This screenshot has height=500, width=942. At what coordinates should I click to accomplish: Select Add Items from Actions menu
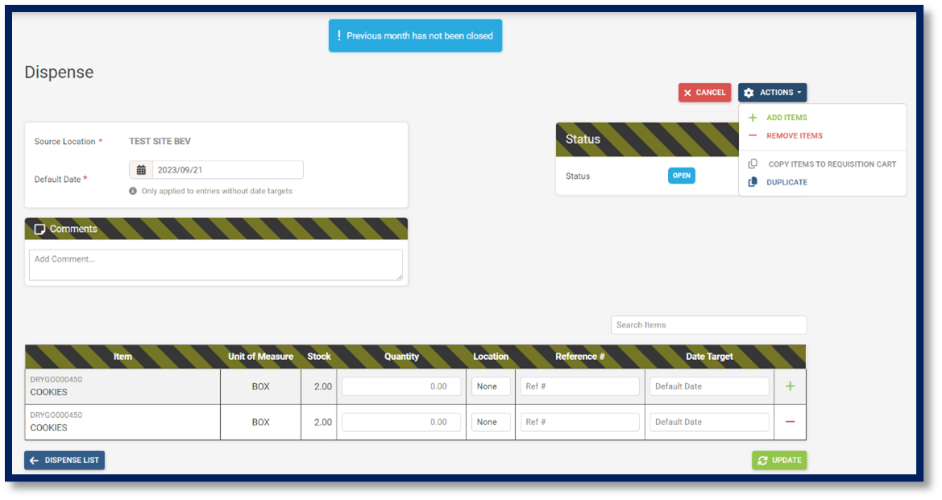786,118
